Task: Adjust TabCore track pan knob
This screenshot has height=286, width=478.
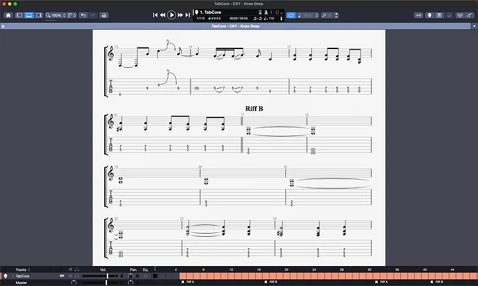Action: click(131, 276)
